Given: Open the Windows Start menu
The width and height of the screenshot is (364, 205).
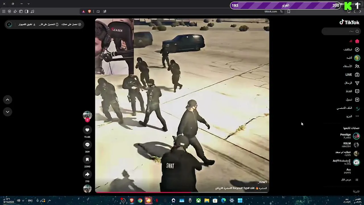Looking at the screenshot, I should (x=240, y=200).
